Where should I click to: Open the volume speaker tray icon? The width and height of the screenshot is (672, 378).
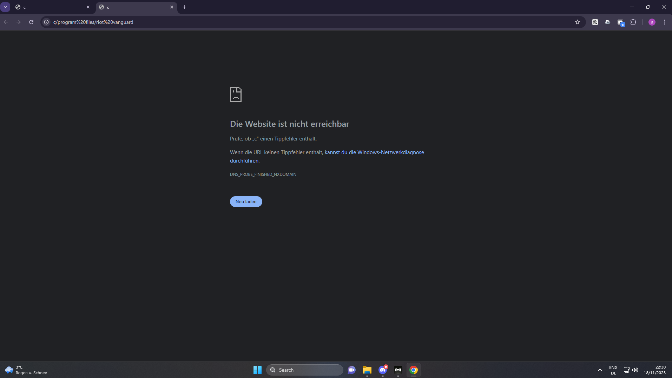click(635, 370)
